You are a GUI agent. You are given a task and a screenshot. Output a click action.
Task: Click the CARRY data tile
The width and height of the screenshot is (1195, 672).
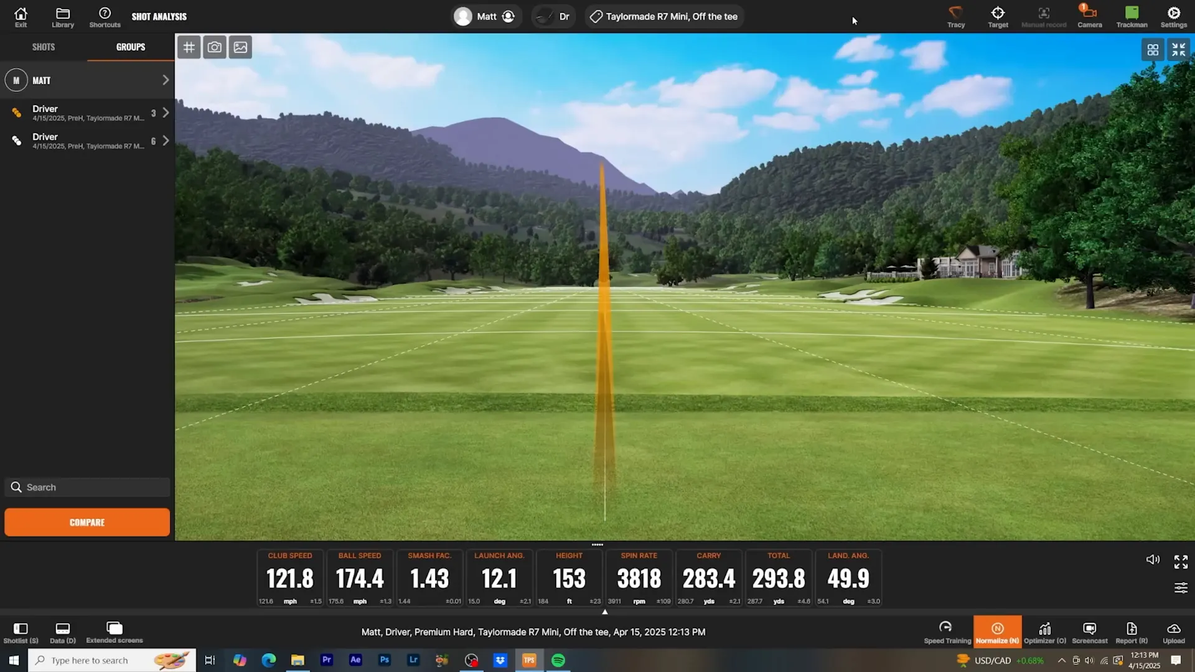[x=708, y=578]
